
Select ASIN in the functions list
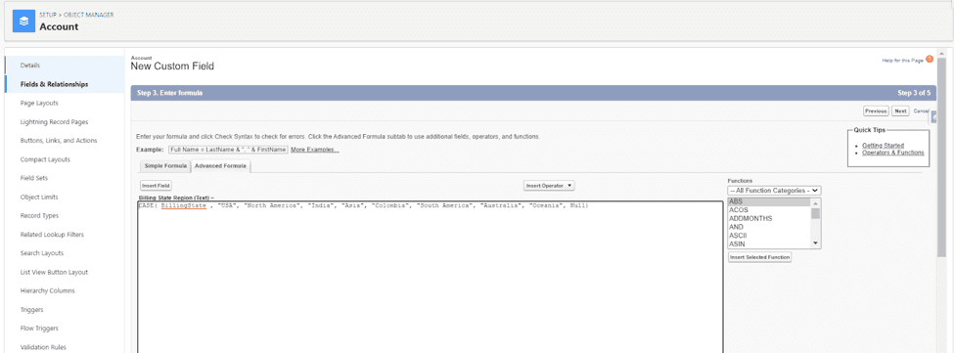pyautogui.click(x=770, y=243)
